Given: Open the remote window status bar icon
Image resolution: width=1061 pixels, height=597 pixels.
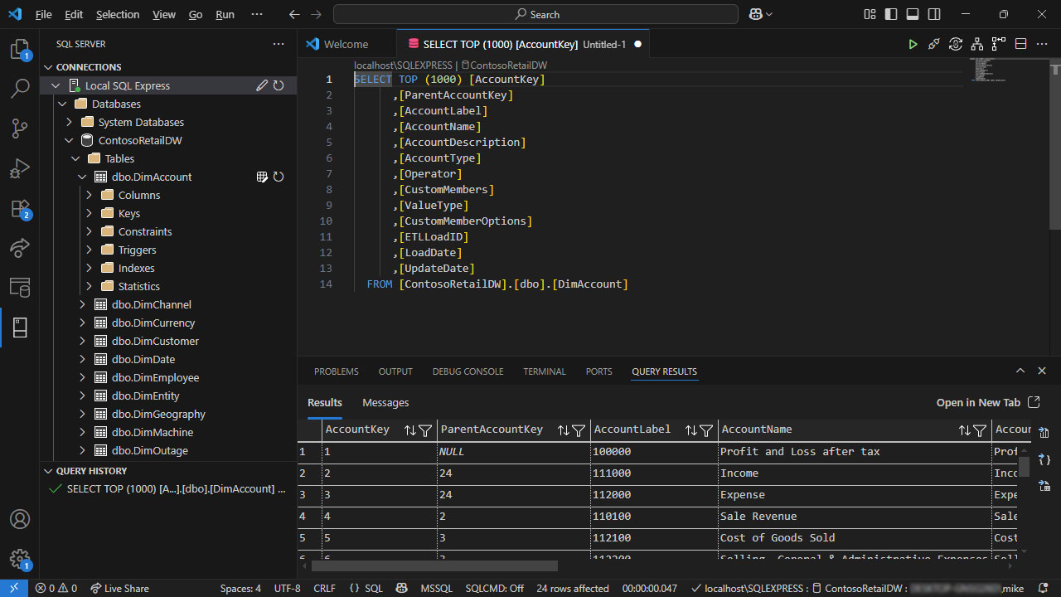Looking at the screenshot, I should tap(14, 588).
